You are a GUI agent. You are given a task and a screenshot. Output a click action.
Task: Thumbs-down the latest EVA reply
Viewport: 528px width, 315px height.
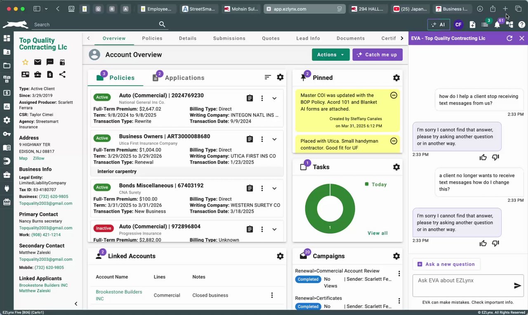495,243
